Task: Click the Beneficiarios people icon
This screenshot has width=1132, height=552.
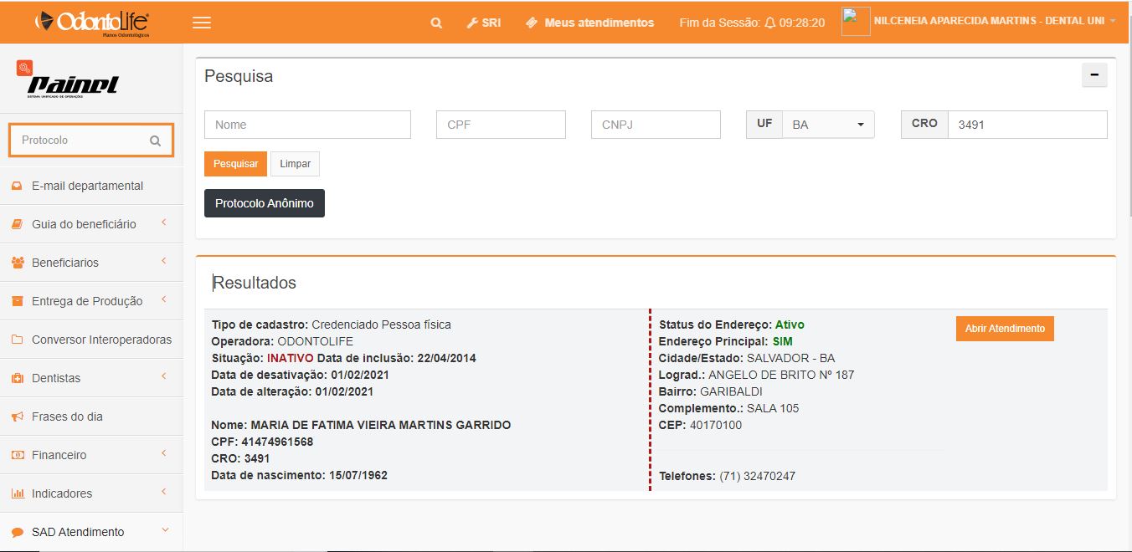Action: (x=18, y=263)
